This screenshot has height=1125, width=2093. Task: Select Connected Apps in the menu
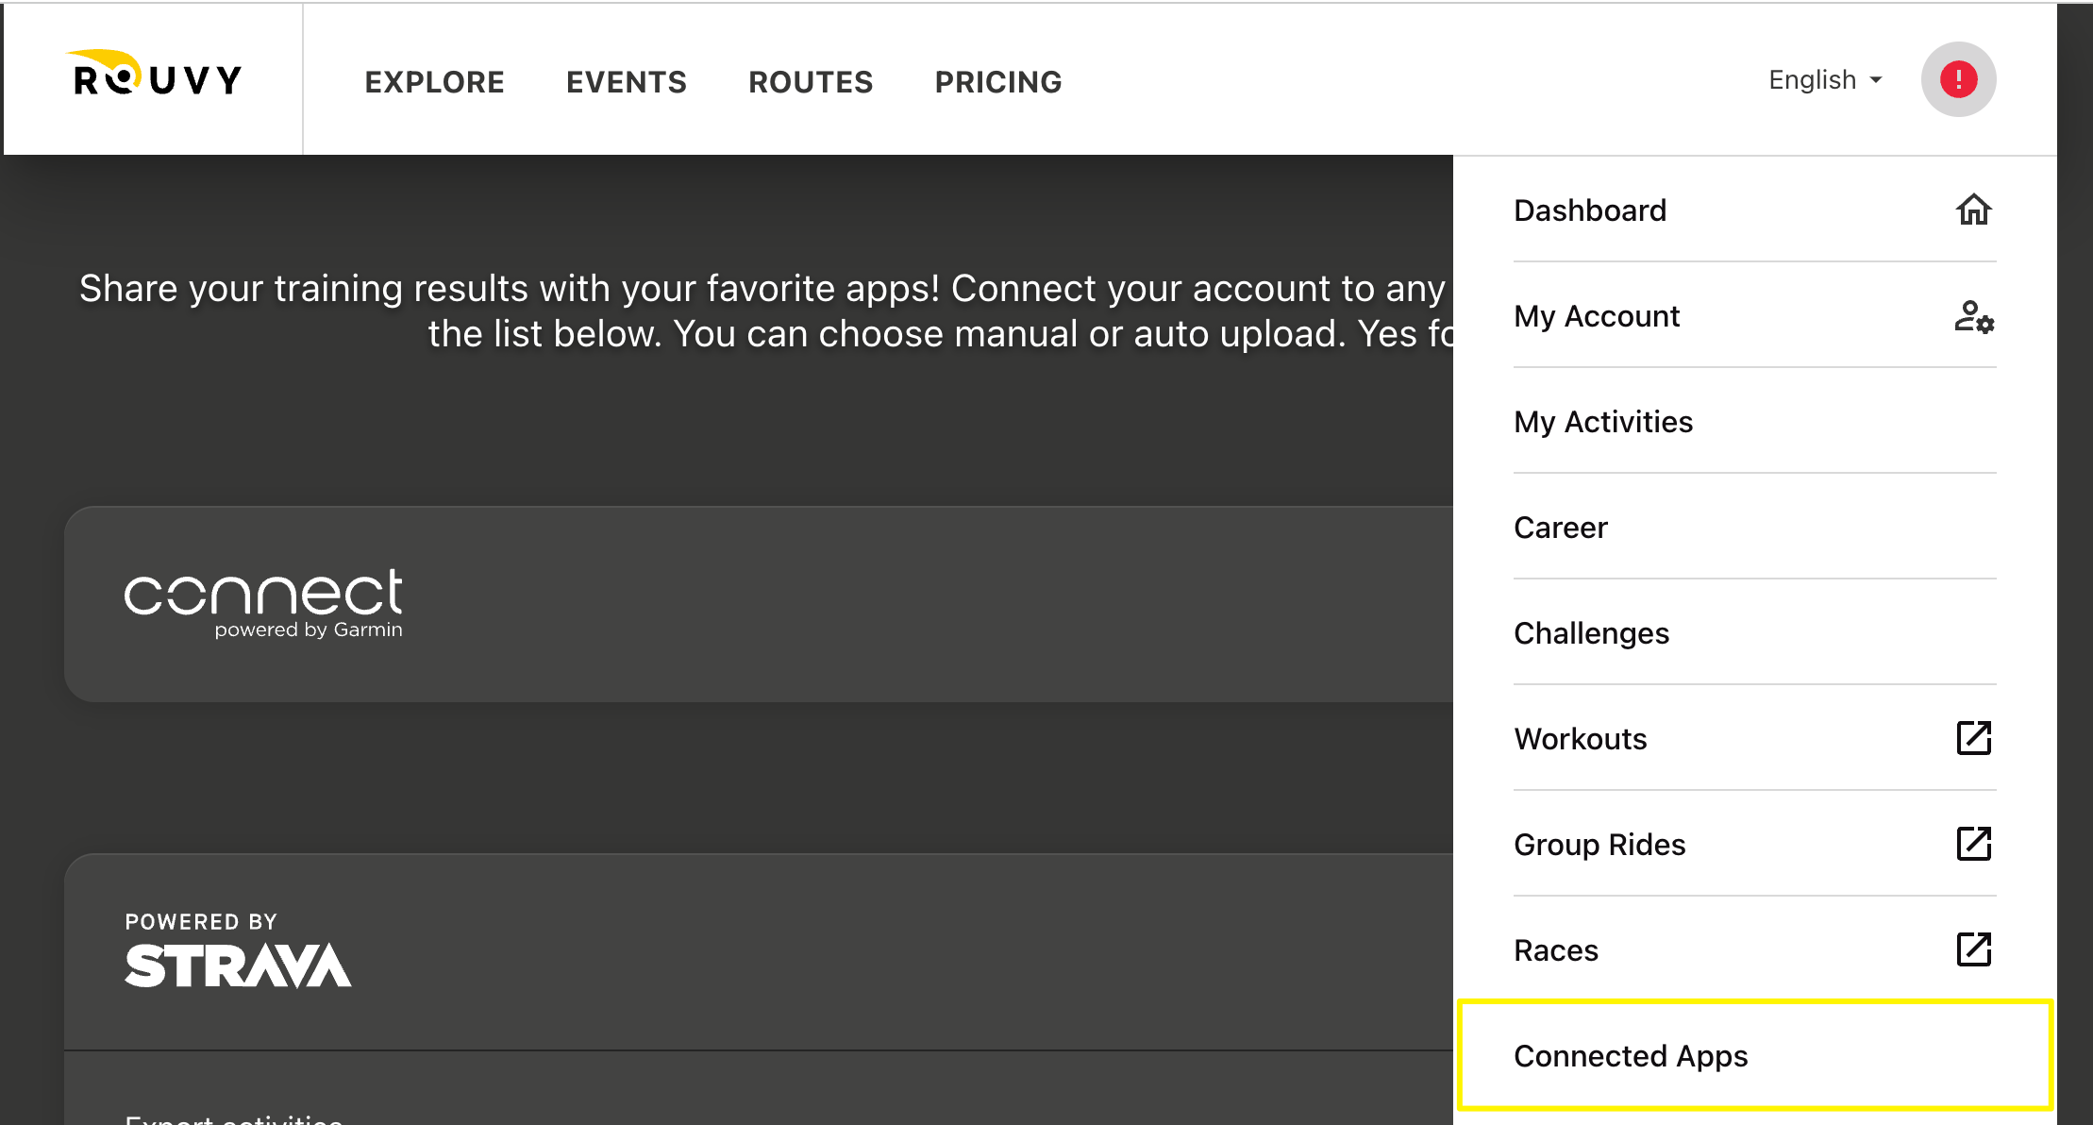point(1754,1055)
